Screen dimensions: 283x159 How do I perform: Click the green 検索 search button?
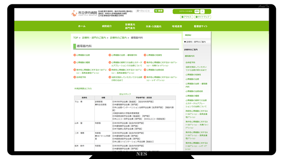[159, 11]
